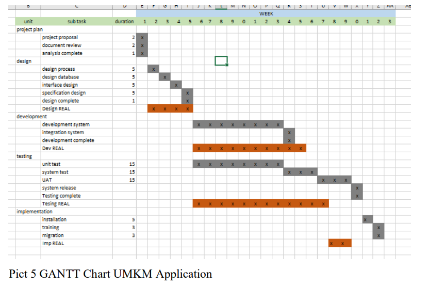This screenshot has height=287, width=428.
Task: Select the 'UAT' sub task cell
Action: (x=77, y=180)
